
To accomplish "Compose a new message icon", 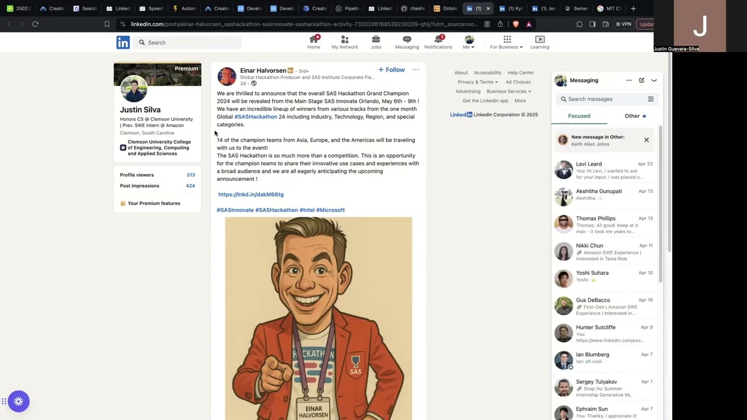I will point(641,80).
